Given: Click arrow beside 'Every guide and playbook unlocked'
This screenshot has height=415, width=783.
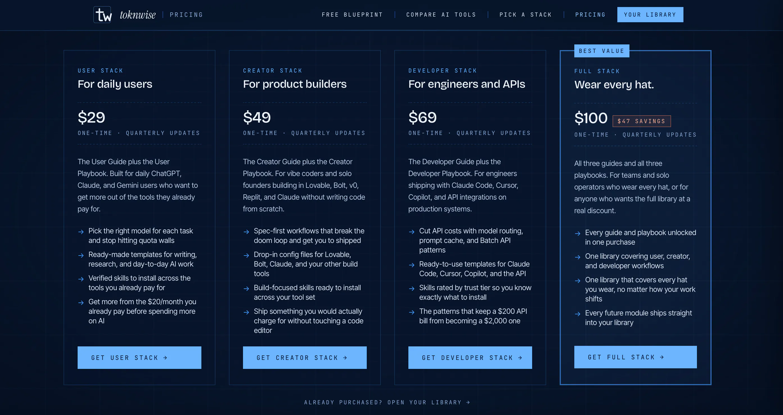Looking at the screenshot, I should click(x=577, y=234).
